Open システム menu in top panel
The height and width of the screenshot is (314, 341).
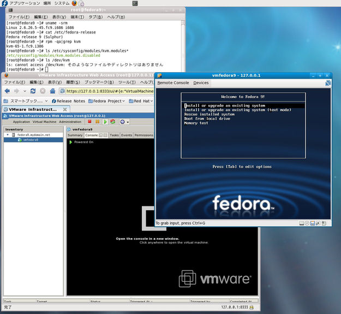coord(62,3)
